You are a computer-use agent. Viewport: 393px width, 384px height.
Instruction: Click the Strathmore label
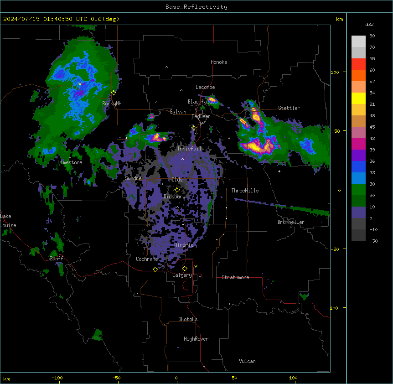click(235, 277)
